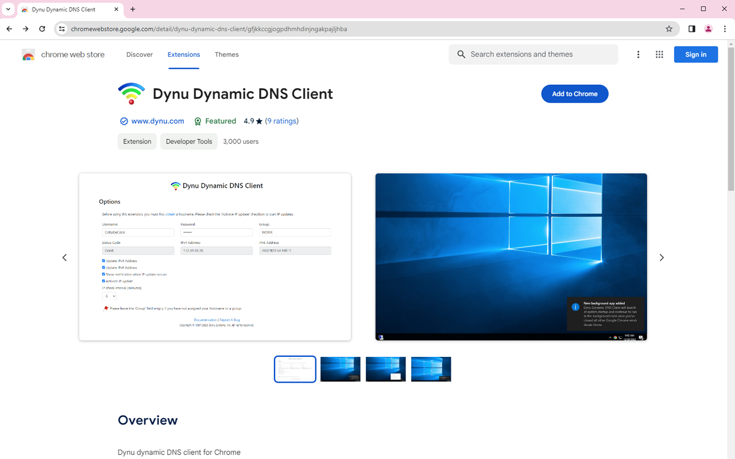This screenshot has height=459, width=735.
Task: Switch to the Extensions tab
Action: tap(184, 55)
